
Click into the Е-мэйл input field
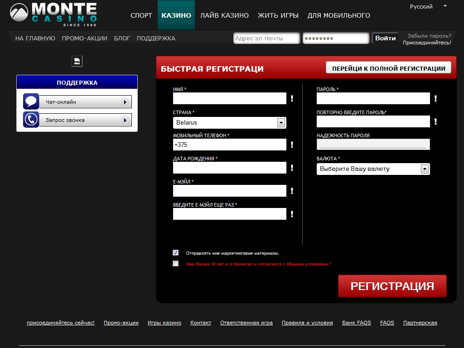229,191
